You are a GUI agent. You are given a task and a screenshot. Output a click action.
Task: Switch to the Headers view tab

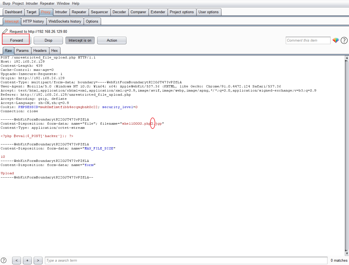point(40,50)
